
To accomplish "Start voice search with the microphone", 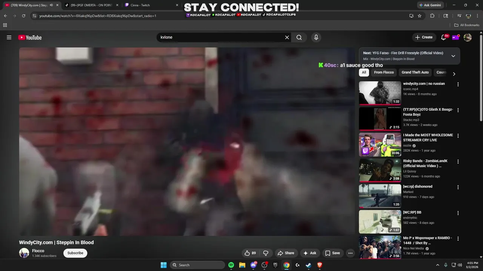I will coord(316,37).
